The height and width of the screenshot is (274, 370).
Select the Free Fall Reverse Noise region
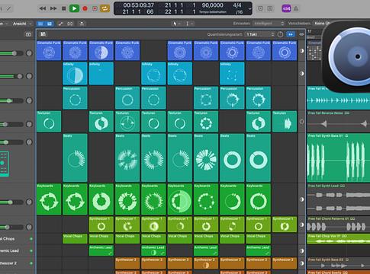[x=338, y=121]
